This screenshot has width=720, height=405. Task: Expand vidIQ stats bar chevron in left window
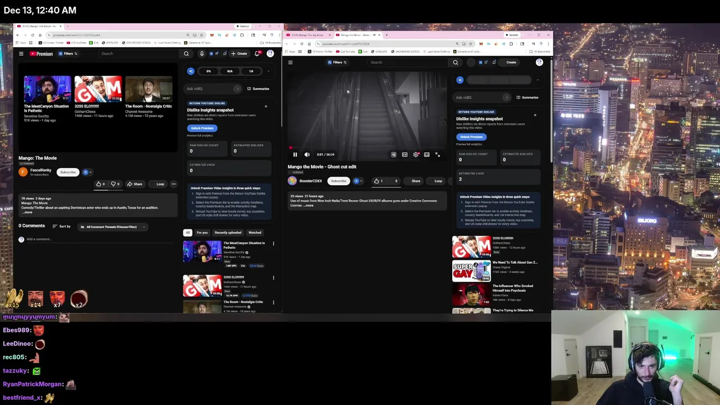click(x=268, y=71)
